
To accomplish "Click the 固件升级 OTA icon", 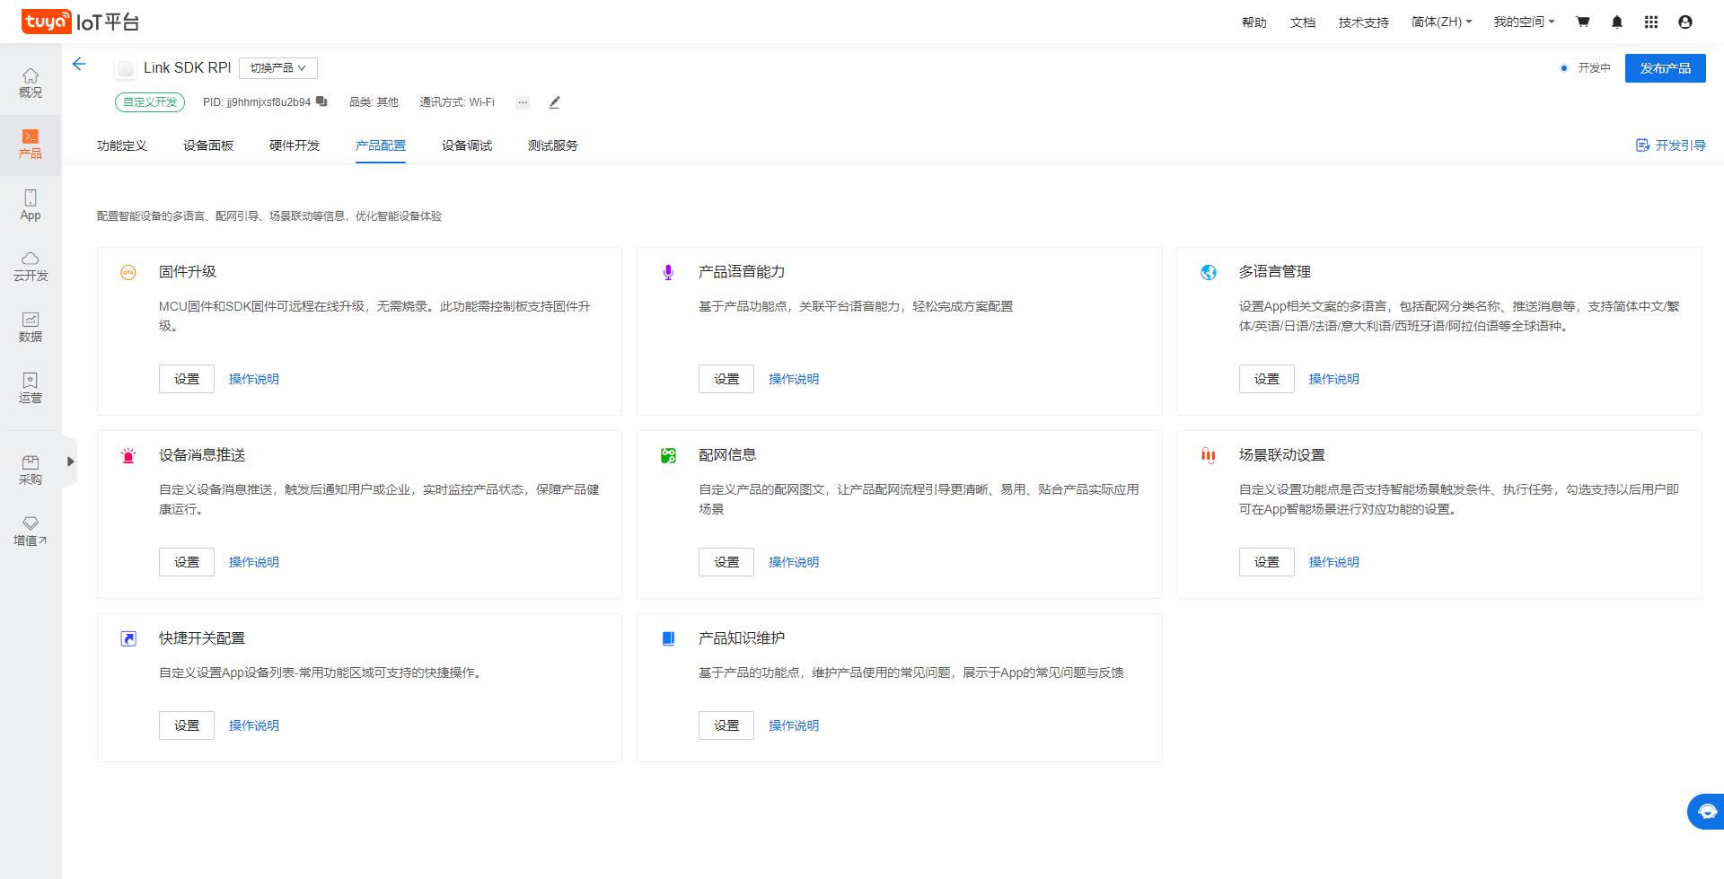I will point(128,272).
